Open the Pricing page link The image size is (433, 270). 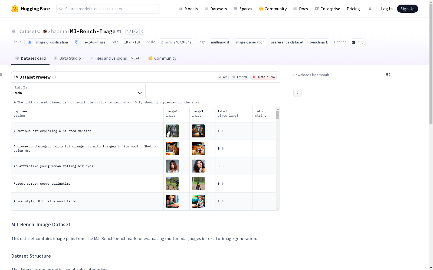point(353,9)
